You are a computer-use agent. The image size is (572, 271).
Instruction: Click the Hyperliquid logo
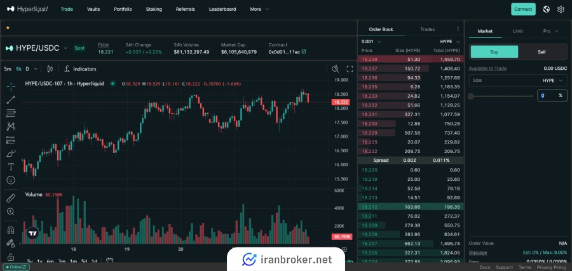27,9
